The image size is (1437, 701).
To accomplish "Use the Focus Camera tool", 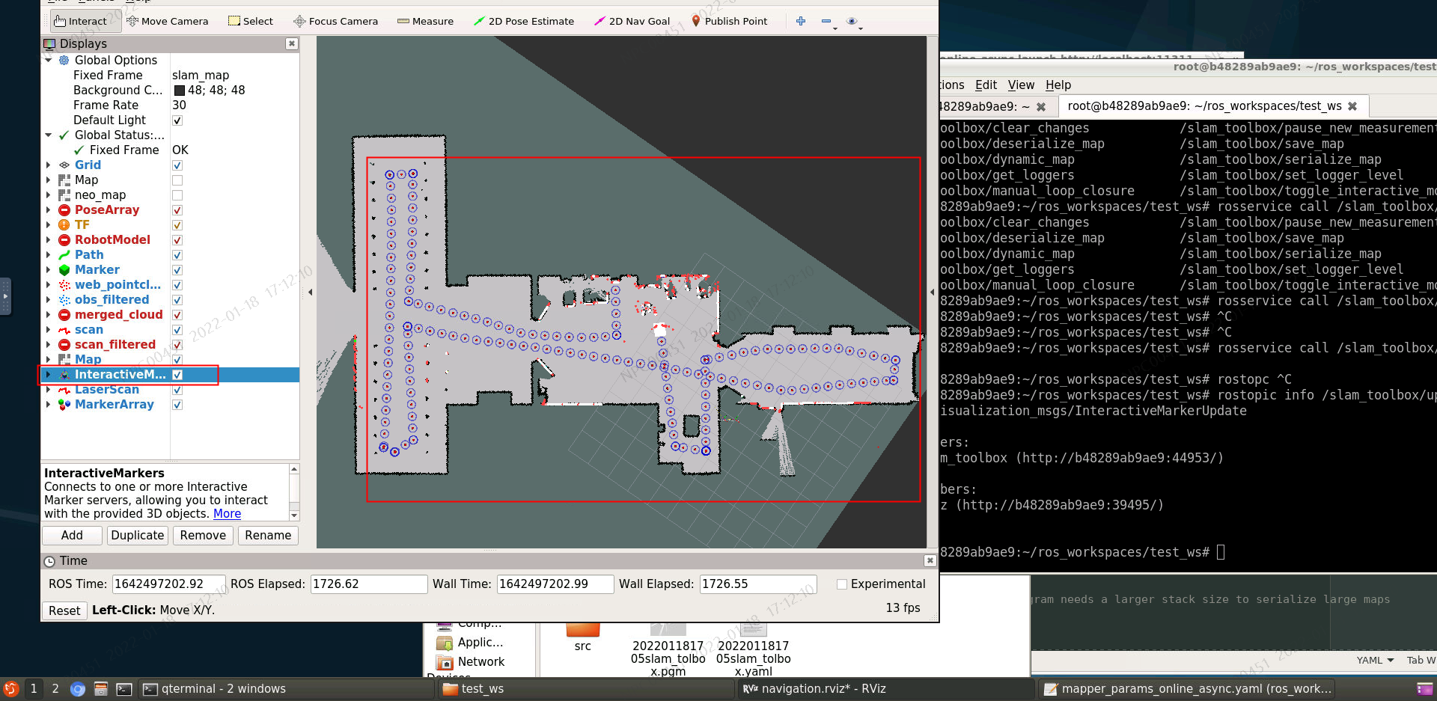I will (335, 21).
